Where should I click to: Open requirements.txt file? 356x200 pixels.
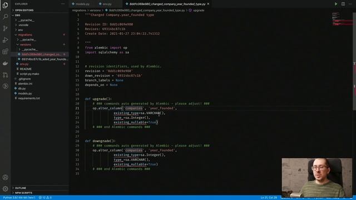point(29,98)
